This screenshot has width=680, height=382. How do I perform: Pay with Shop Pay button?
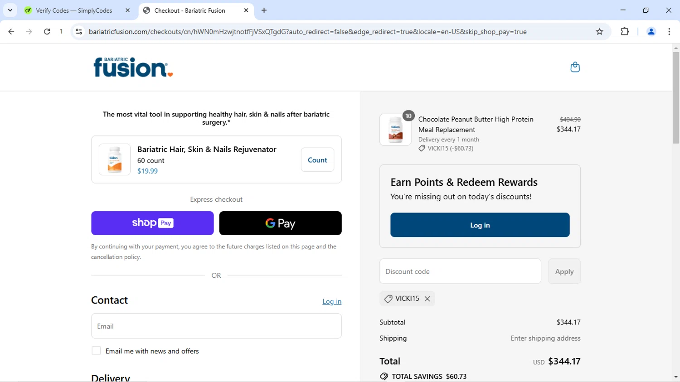coord(152,223)
